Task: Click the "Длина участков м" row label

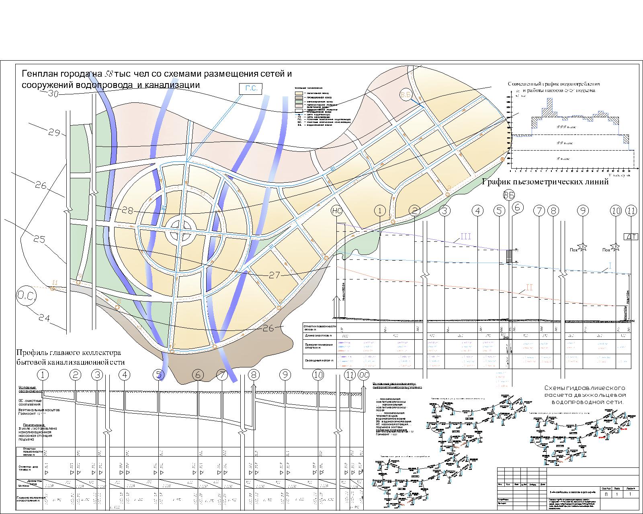Action: pos(318,335)
